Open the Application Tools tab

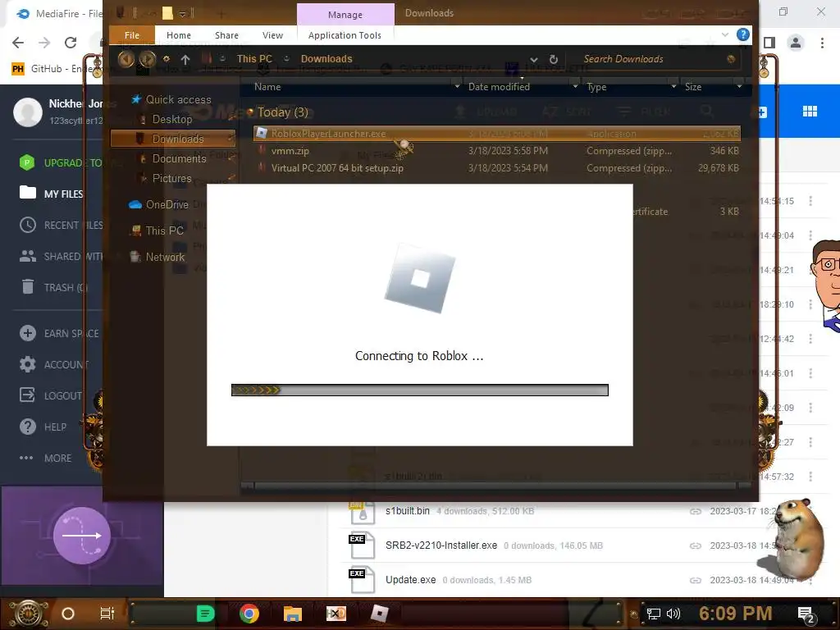click(345, 35)
